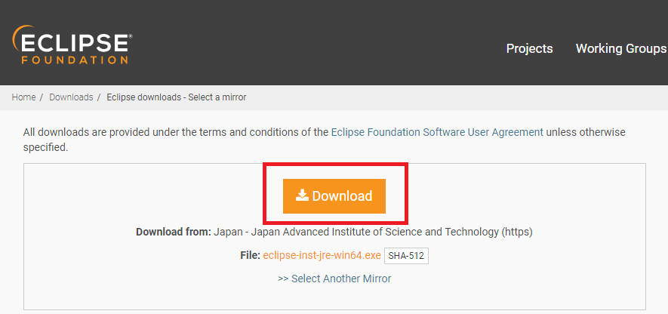The height and width of the screenshot is (314, 668).
Task: Click the File label before installer name
Action: click(x=250, y=255)
